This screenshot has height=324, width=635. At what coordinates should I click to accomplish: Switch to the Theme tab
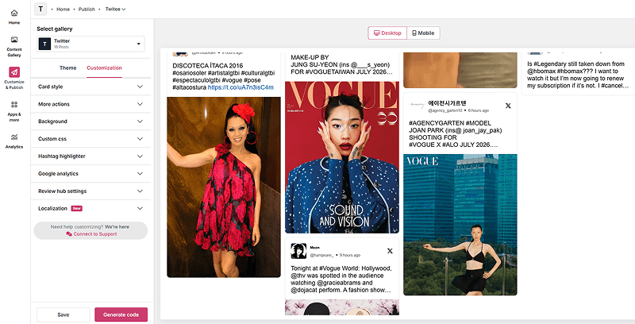pyautogui.click(x=68, y=68)
